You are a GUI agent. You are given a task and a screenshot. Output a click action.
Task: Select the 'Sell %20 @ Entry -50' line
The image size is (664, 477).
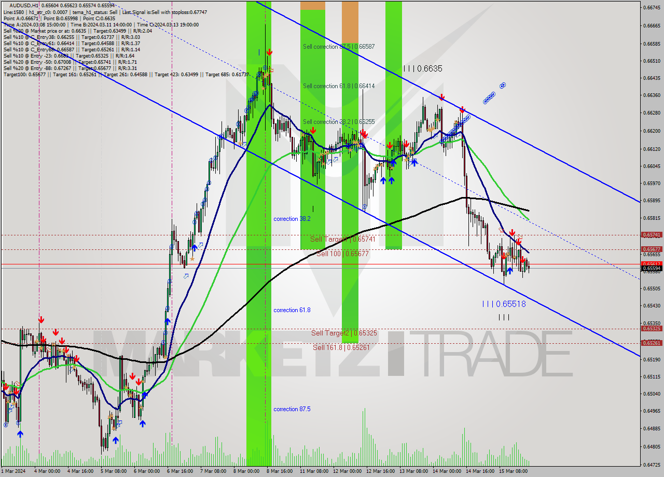click(x=70, y=62)
